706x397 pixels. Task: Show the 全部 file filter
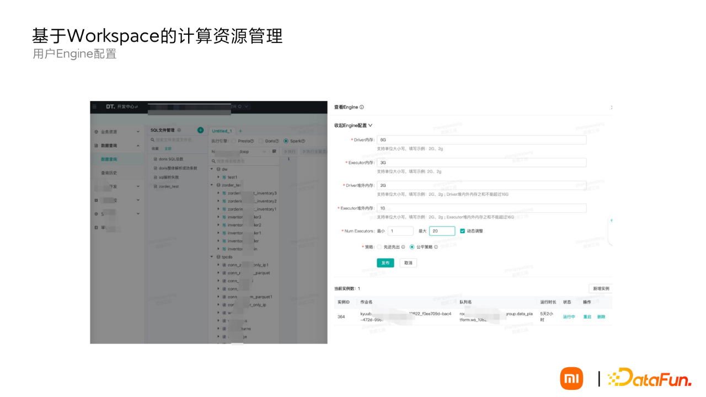click(168, 149)
